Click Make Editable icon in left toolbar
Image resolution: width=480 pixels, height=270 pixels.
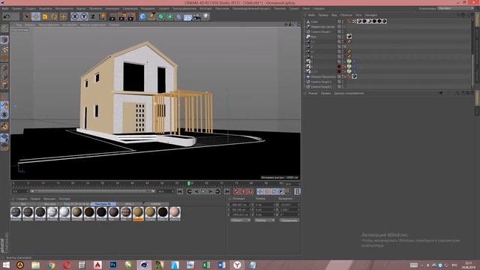[x=4, y=28]
